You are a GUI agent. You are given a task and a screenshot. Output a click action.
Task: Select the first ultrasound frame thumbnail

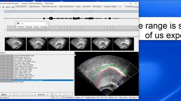[16, 44]
